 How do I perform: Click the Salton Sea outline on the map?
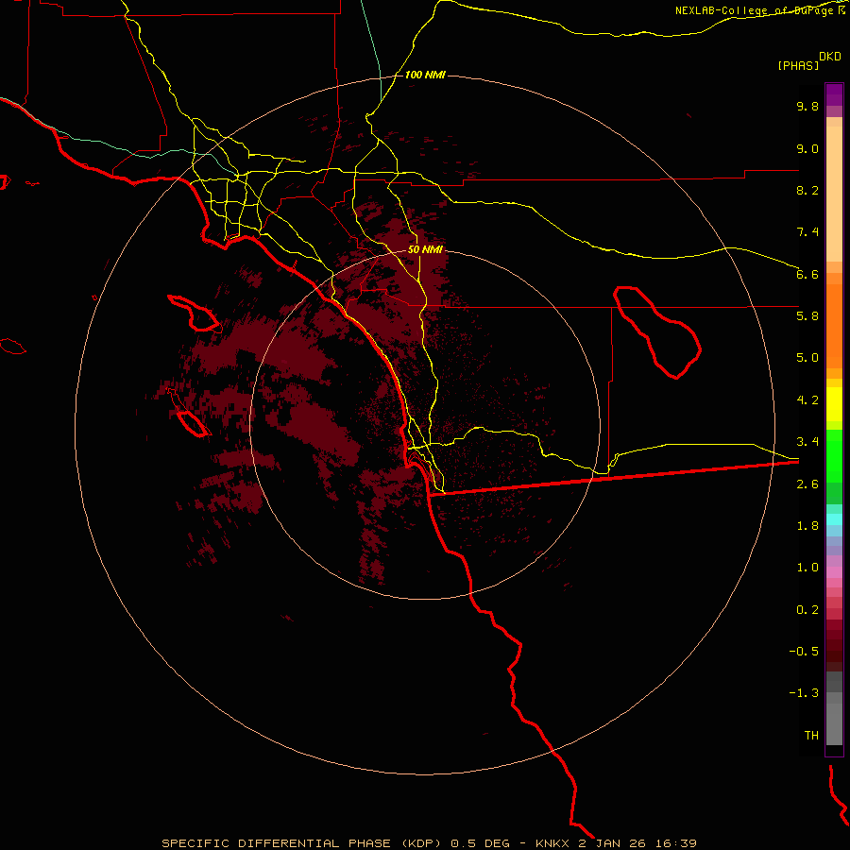coord(657,332)
